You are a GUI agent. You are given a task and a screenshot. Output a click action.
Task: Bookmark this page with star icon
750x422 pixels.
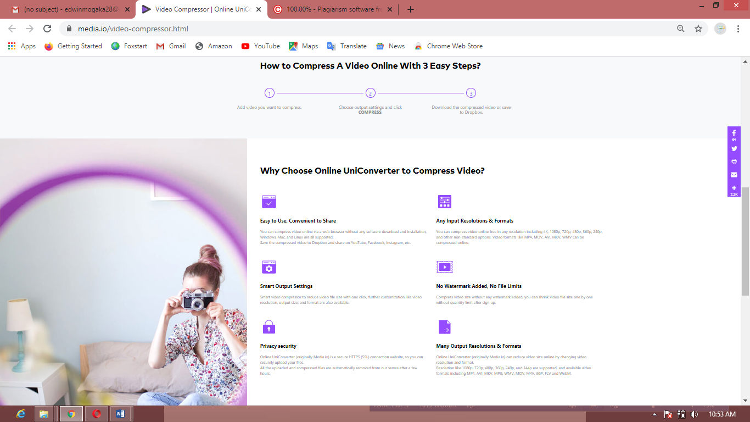(698, 29)
